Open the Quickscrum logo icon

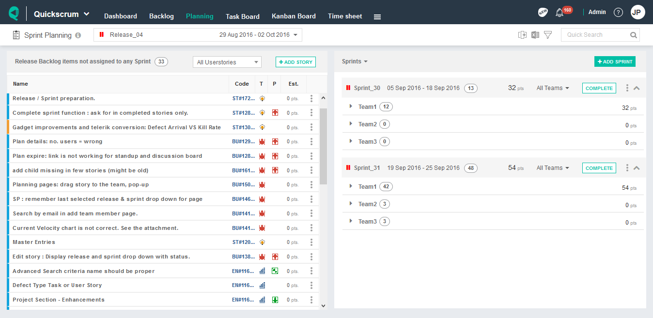pyautogui.click(x=14, y=12)
